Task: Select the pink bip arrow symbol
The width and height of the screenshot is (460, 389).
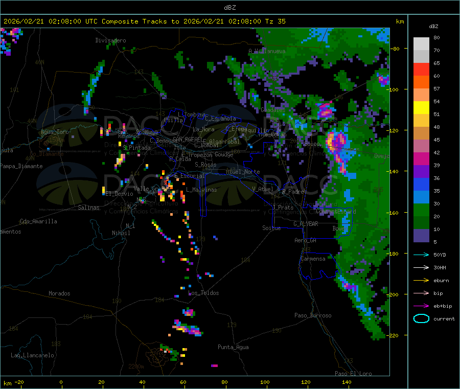Action: tap(421, 293)
